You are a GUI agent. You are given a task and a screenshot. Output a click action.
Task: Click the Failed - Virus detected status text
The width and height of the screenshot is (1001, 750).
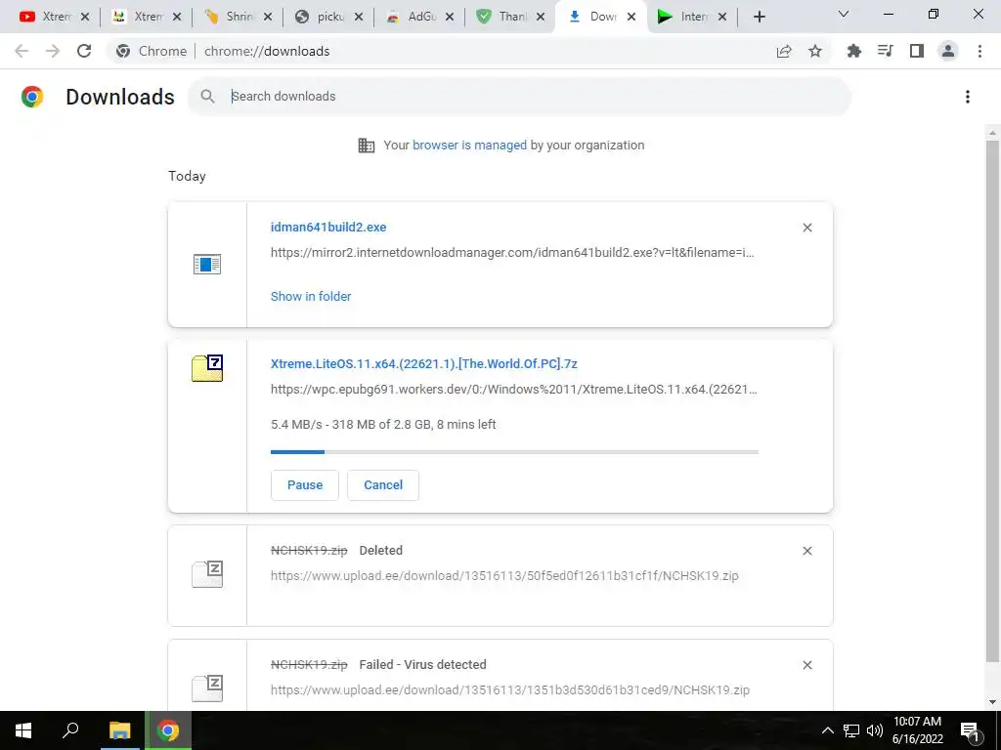tap(422, 664)
